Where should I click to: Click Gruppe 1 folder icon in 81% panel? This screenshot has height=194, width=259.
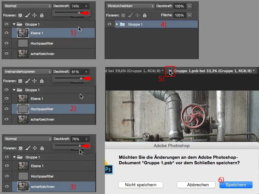tap(19, 90)
